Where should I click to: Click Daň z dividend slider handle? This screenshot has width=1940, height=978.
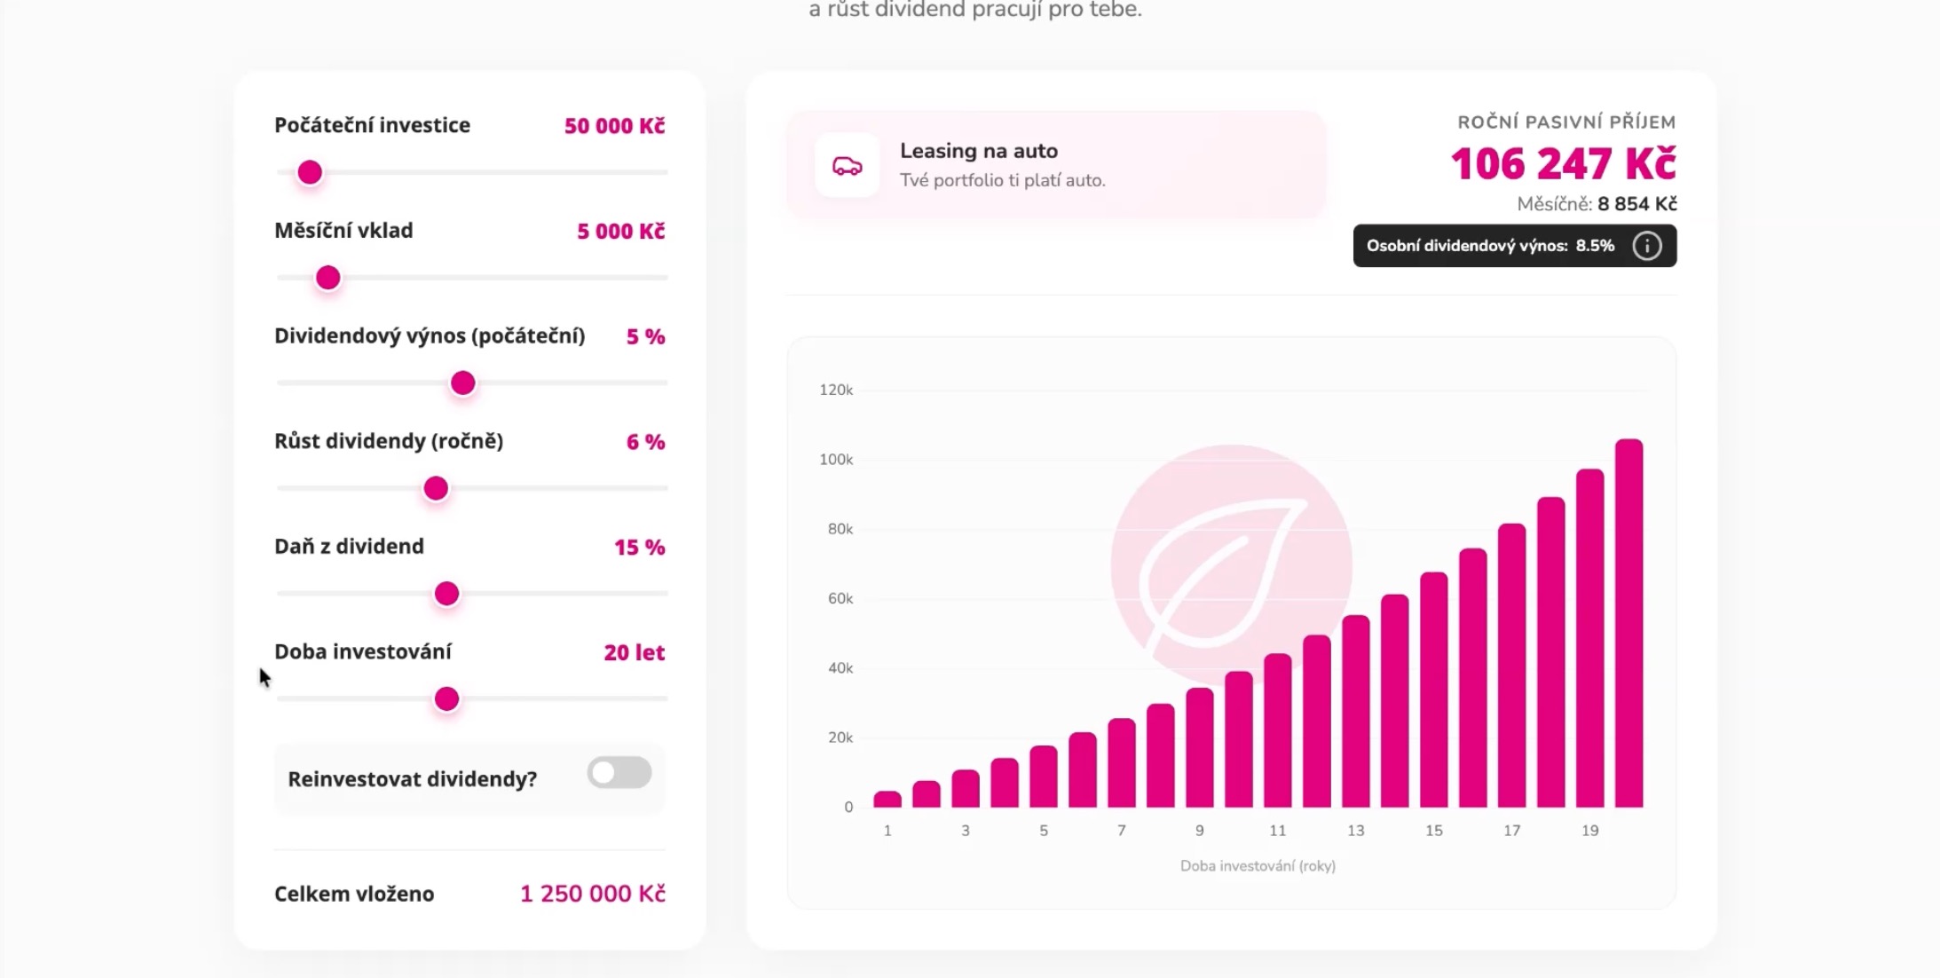point(446,594)
